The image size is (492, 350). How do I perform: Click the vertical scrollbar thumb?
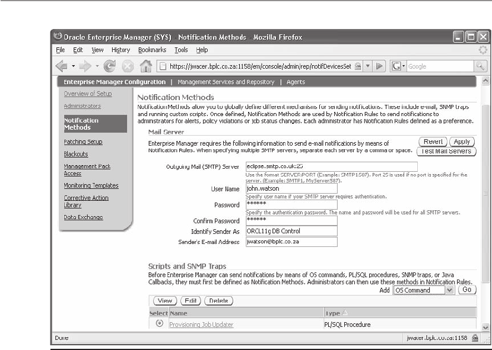(x=485, y=194)
